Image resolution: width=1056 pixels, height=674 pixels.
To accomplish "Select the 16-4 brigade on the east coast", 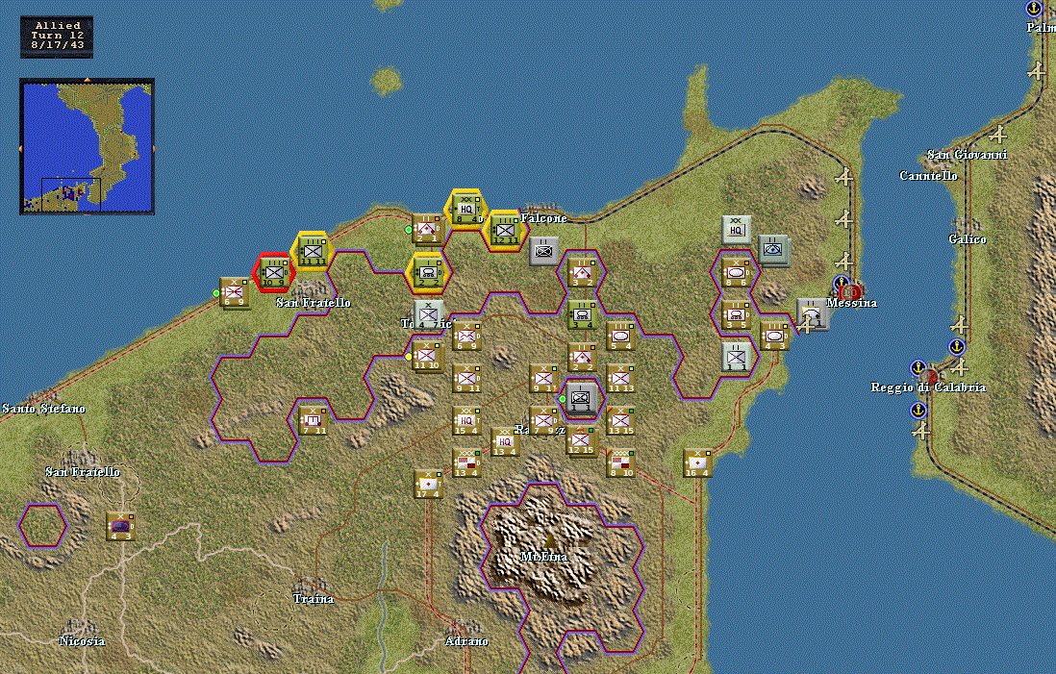I will coord(697,463).
